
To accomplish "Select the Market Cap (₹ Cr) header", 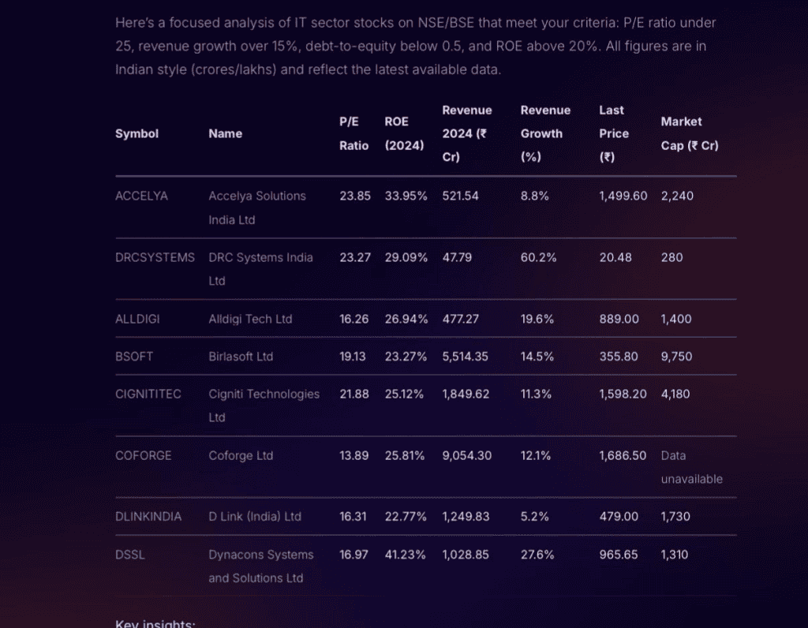I will (689, 133).
